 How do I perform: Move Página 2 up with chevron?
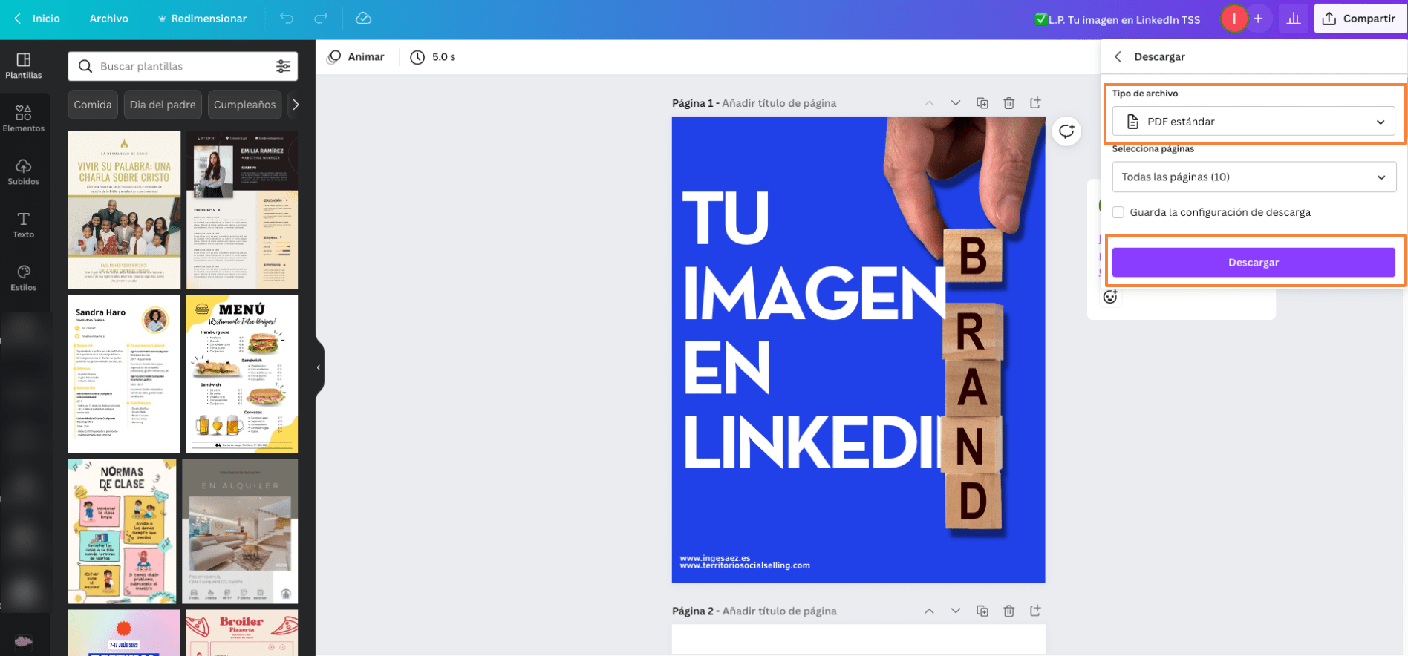(x=929, y=611)
